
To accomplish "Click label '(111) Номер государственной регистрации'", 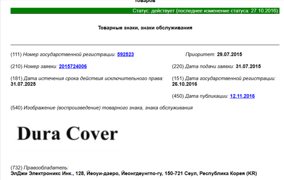I will pyautogui.click(x=63, y=54).
